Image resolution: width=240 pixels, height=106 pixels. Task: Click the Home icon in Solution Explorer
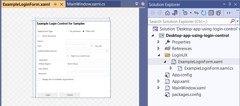(167, 13)
